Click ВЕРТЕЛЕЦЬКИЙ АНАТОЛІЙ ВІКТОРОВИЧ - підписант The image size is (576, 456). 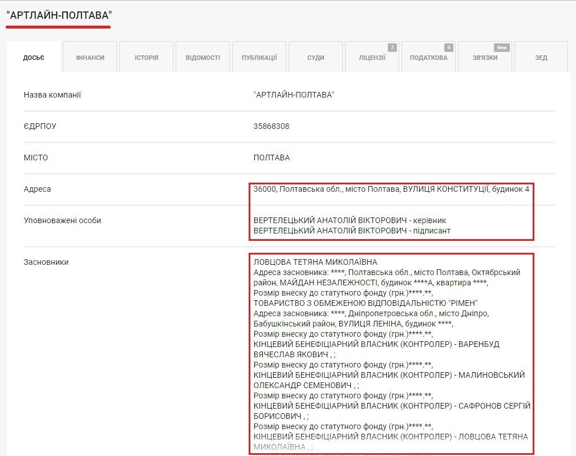click(352, 231)
